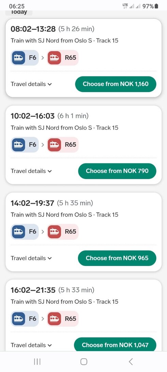Tap the red R65 train icon in 16:02 trip
This screenshot has height=372, width=167.
[x=54, y=319]
